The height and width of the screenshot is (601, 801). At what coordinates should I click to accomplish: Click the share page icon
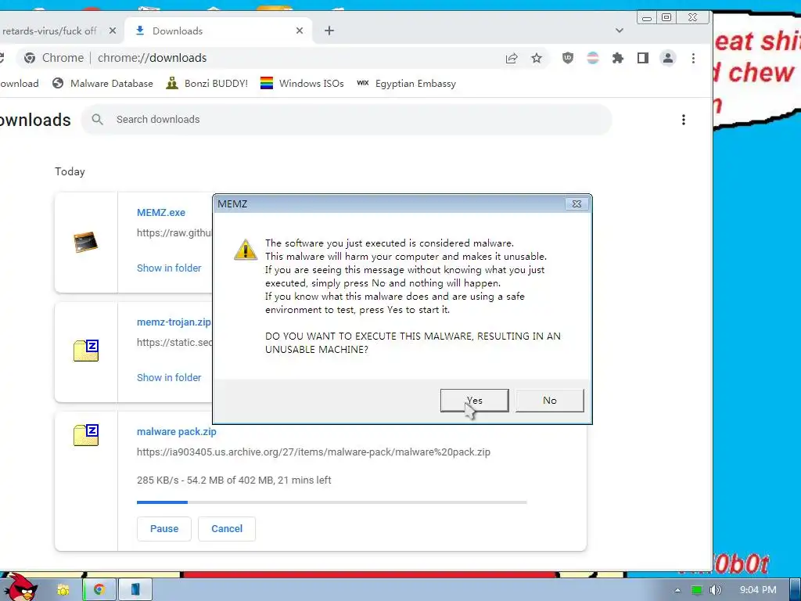512,58
